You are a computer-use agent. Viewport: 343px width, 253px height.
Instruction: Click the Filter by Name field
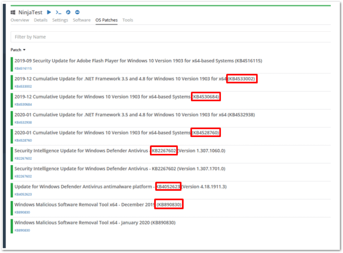[x=170, y=37]
